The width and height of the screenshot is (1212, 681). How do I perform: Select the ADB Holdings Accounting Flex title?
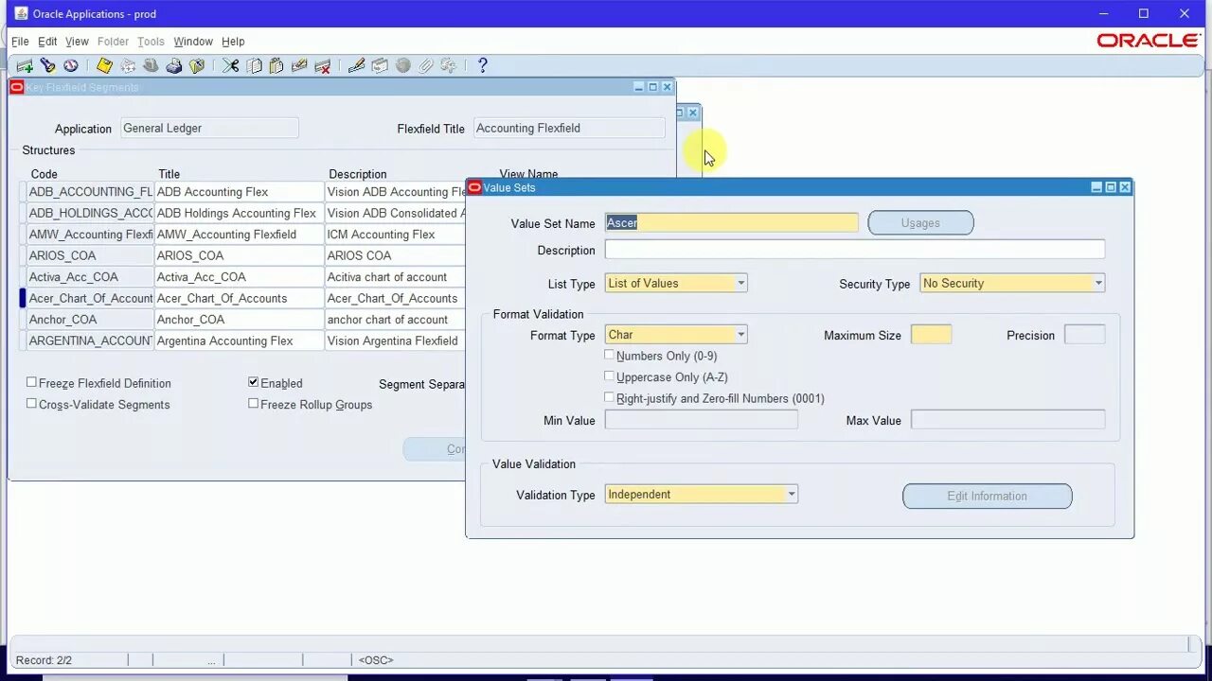[x=240, y=213]
